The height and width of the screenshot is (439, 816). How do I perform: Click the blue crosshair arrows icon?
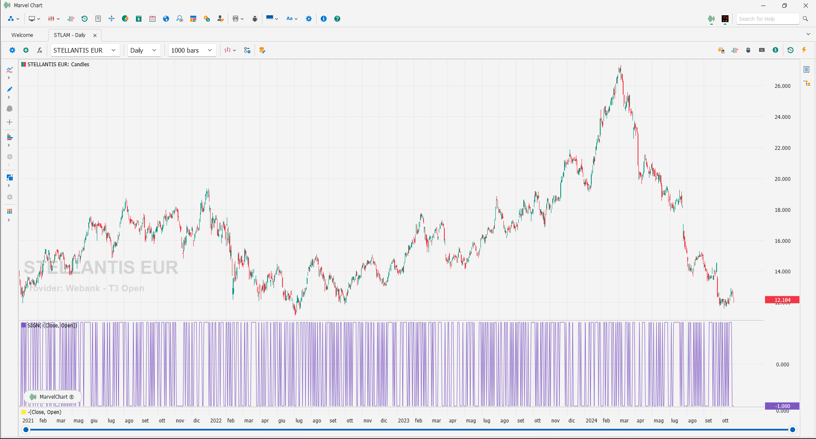(x=112, y=19)
